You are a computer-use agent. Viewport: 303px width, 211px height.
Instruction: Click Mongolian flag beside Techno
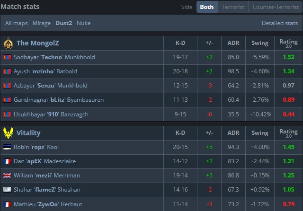click(7, 57)
